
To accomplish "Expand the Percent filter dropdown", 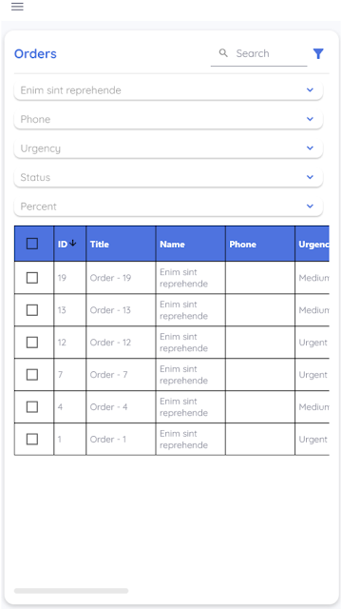I will click(x=168, y=206).
